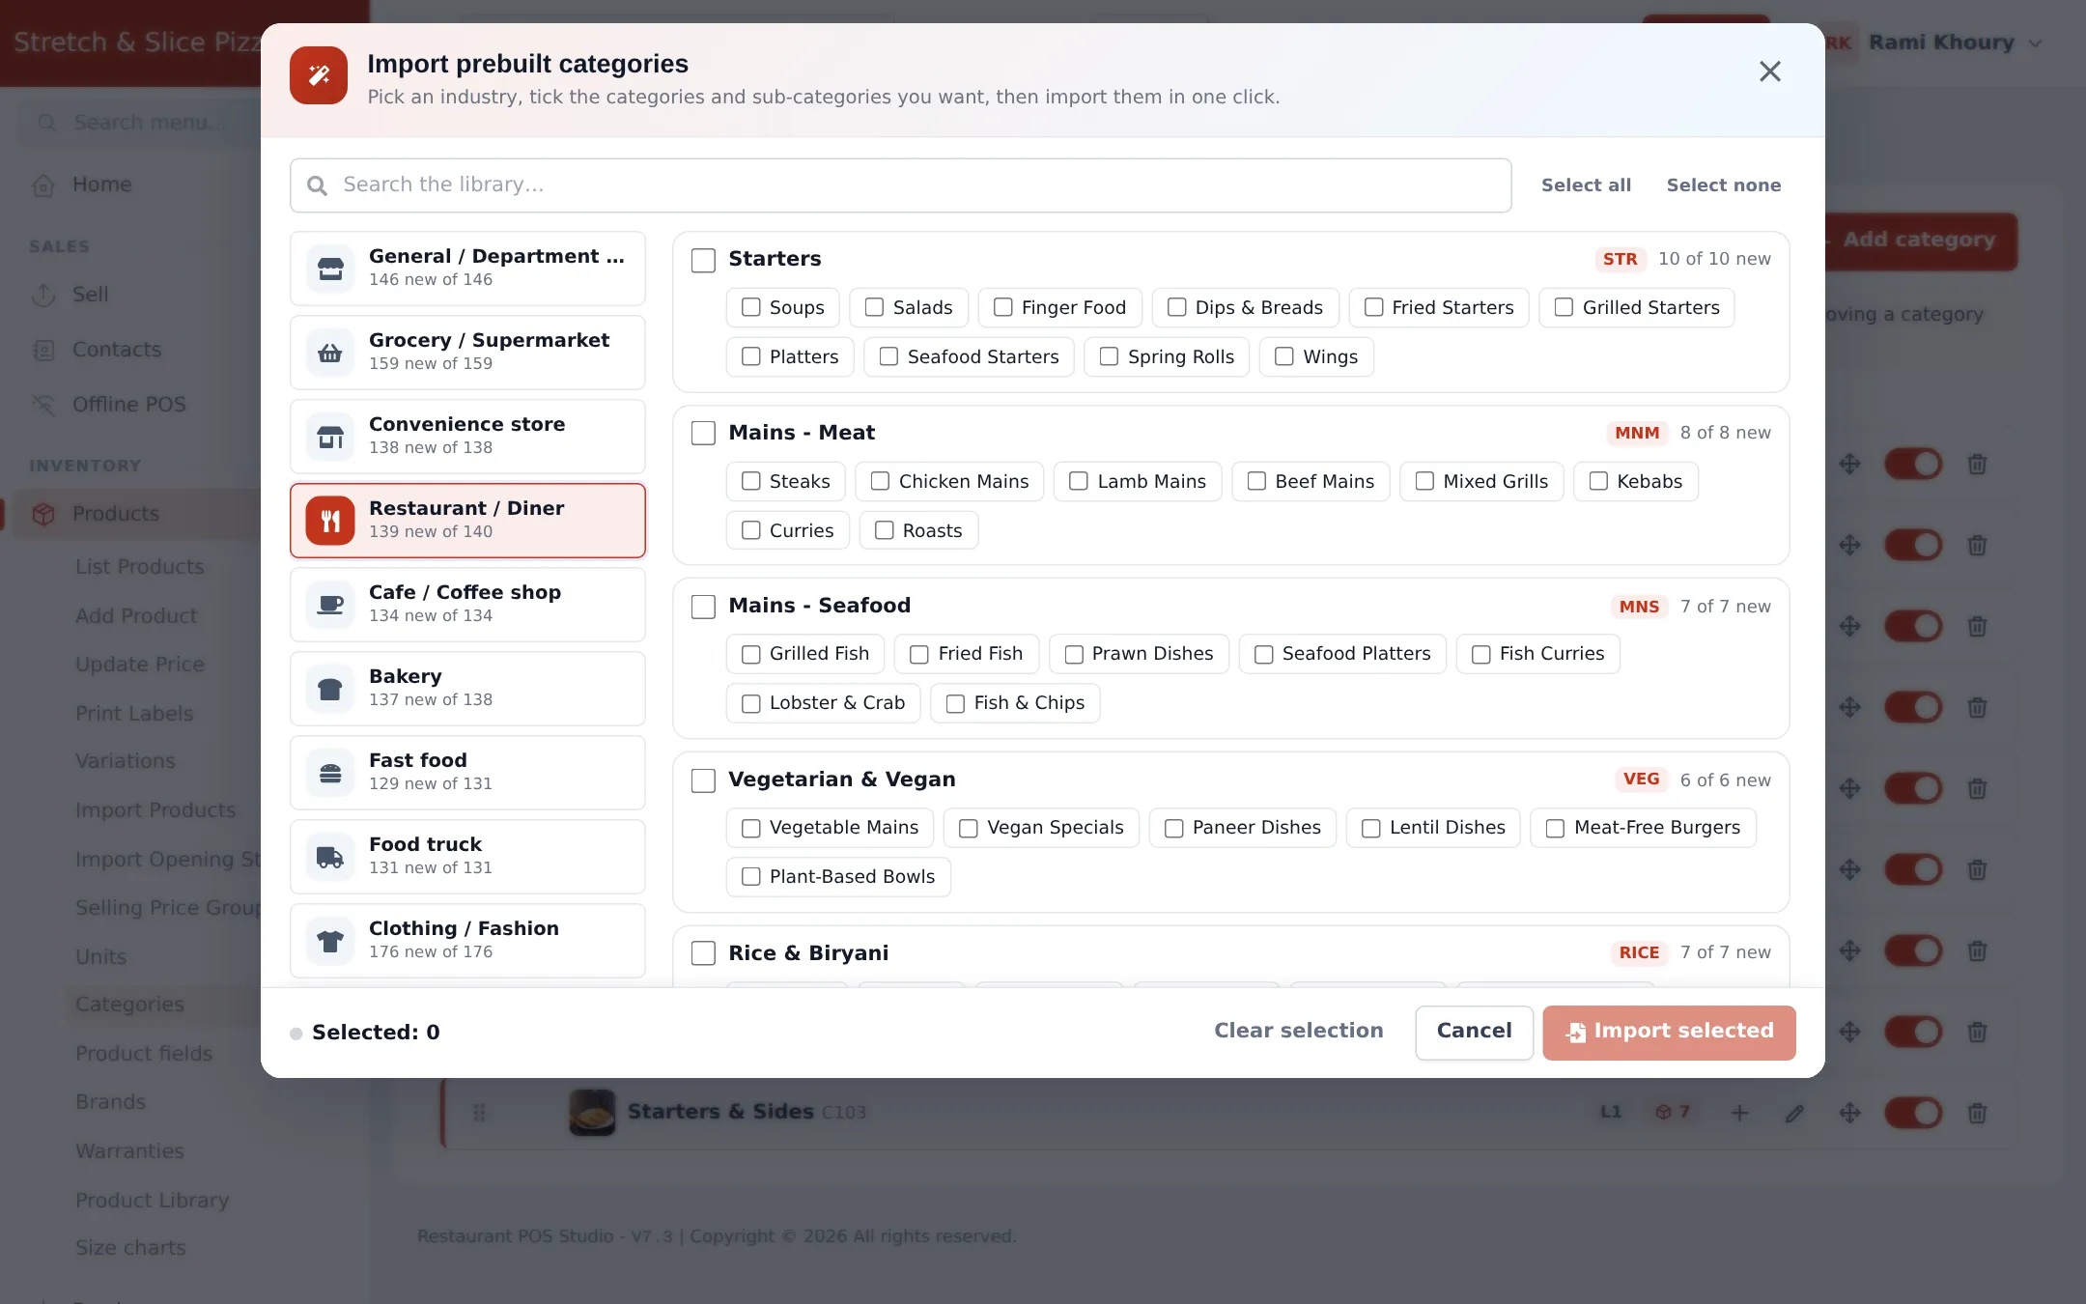Open Variations in sidebar
This screenshot has height=1304, width=2086.
126,761
